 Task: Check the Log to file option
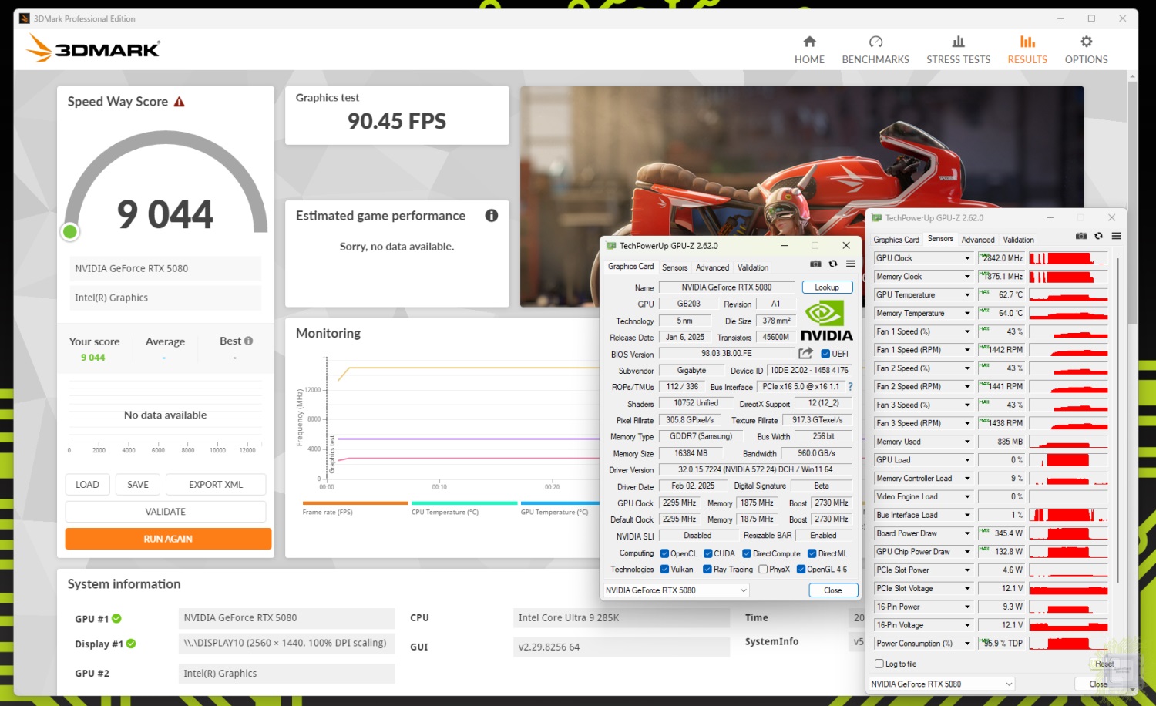point(879,664)
